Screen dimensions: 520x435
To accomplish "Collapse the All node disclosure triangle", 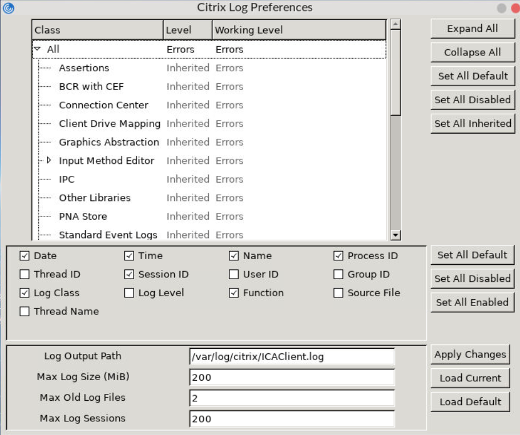I will click(37, 49).
